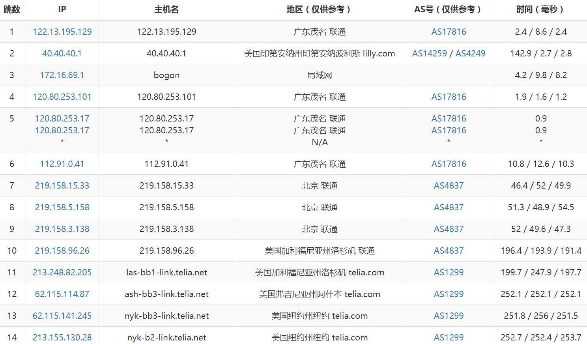Click 112.91.0.41 in the hostname column
587x344 pixels.
coord(166,164)
